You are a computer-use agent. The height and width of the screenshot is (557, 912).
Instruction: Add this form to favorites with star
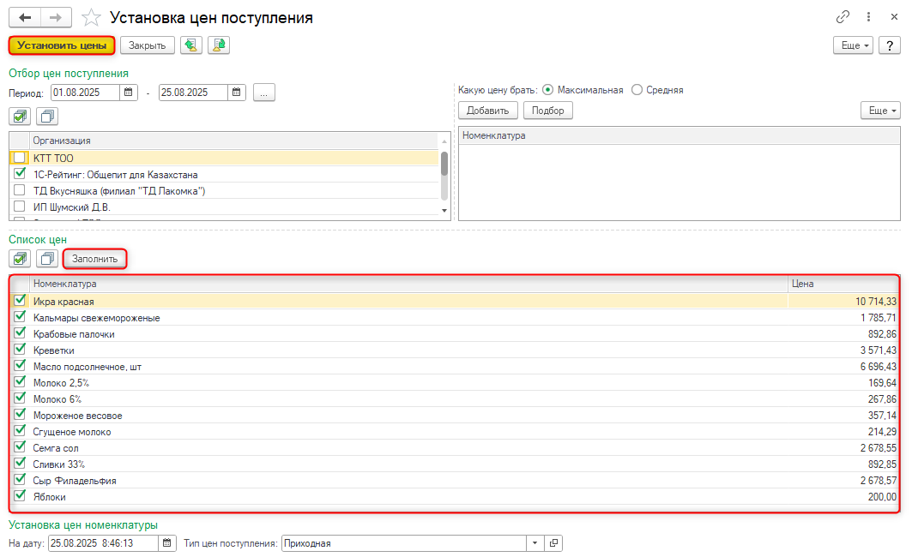pos(91,18)
